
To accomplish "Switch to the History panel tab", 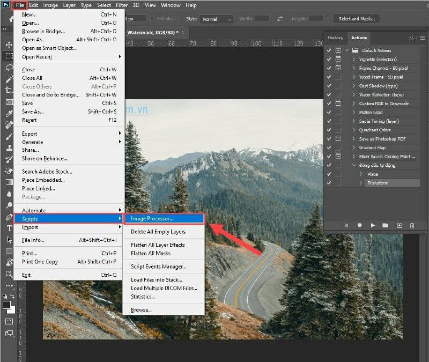I will [335, 38].
